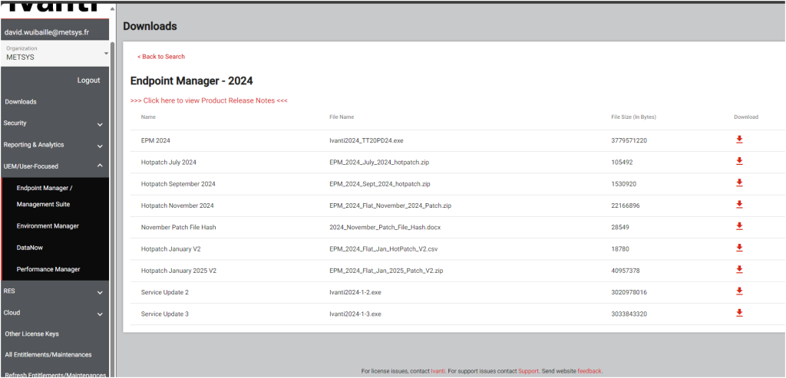The width and height of the screenshot is (786, 378).
Task: Click the Hotpatch January 2025 V2 name
Action: click(x=178, y=271)
